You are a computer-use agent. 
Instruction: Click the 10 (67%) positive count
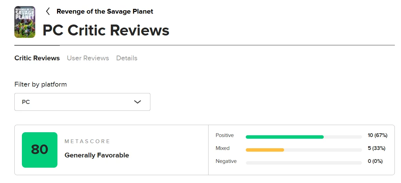click(x=377, y=136)
